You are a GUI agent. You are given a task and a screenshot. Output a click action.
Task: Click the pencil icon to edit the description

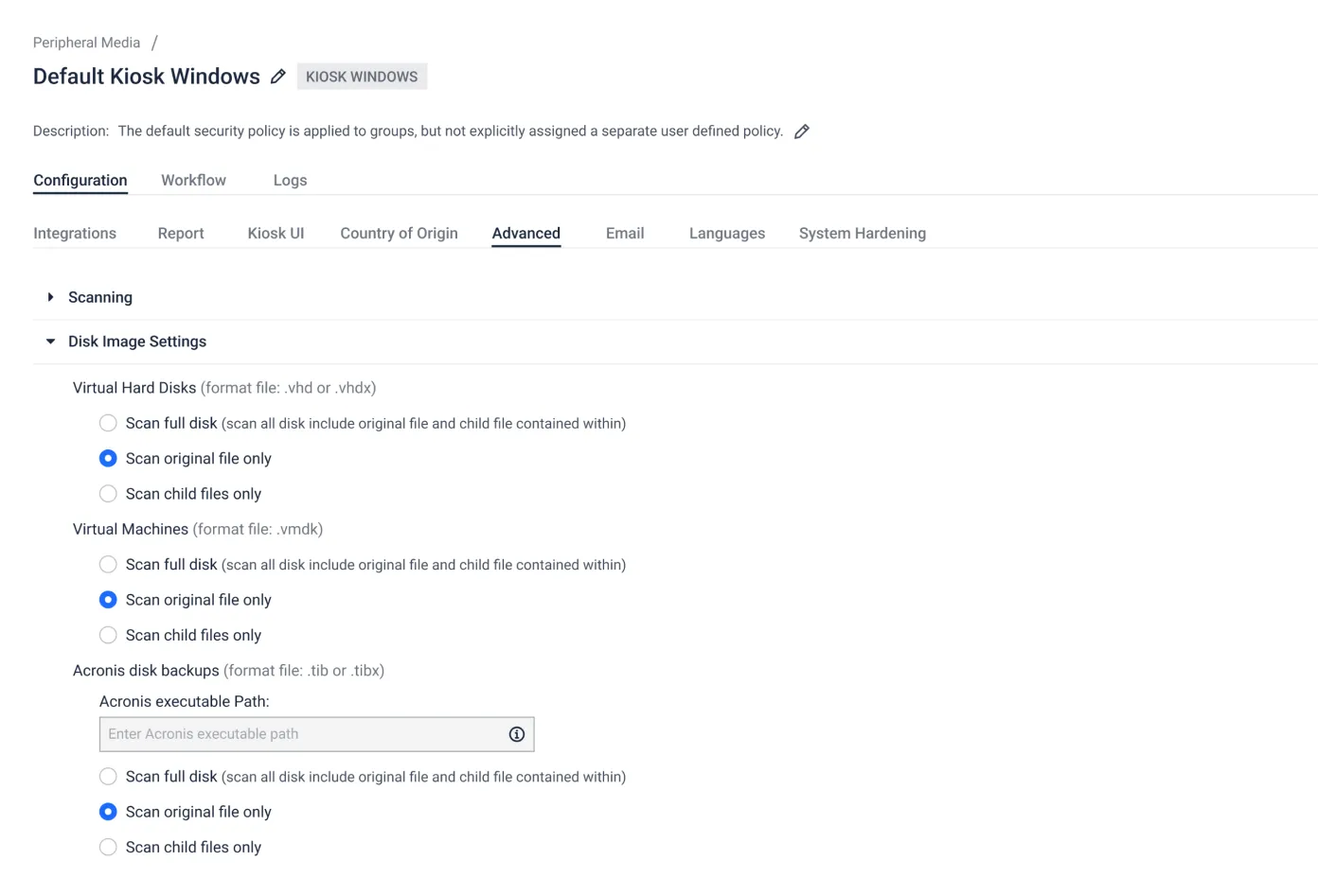tap(802, 132)
